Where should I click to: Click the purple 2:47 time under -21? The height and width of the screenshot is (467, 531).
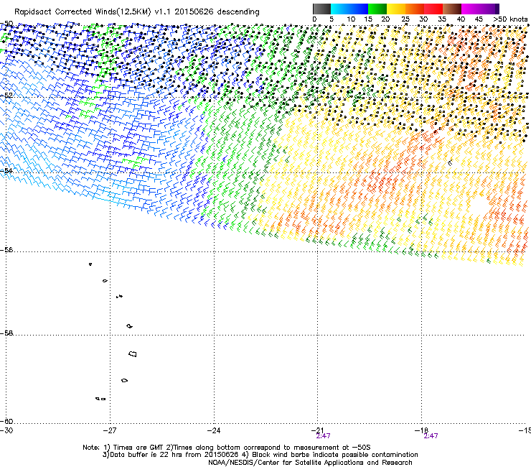(x=323, y=436)
